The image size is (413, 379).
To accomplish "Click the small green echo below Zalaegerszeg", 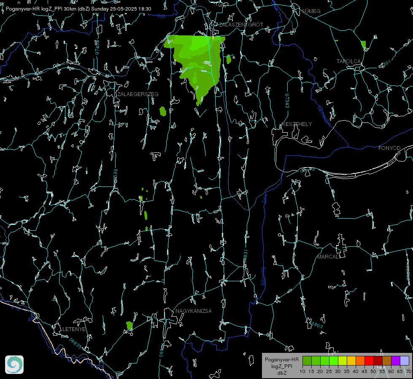I will tap(163, 111).
